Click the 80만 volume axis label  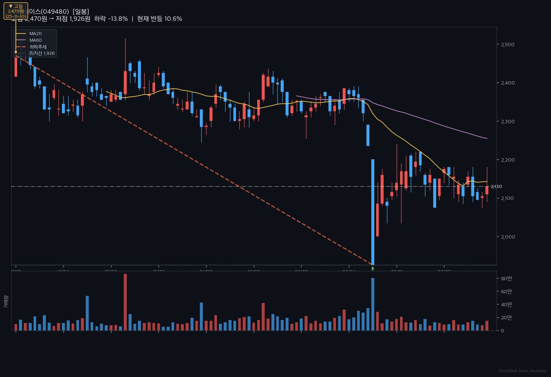[x=506, y=278]
